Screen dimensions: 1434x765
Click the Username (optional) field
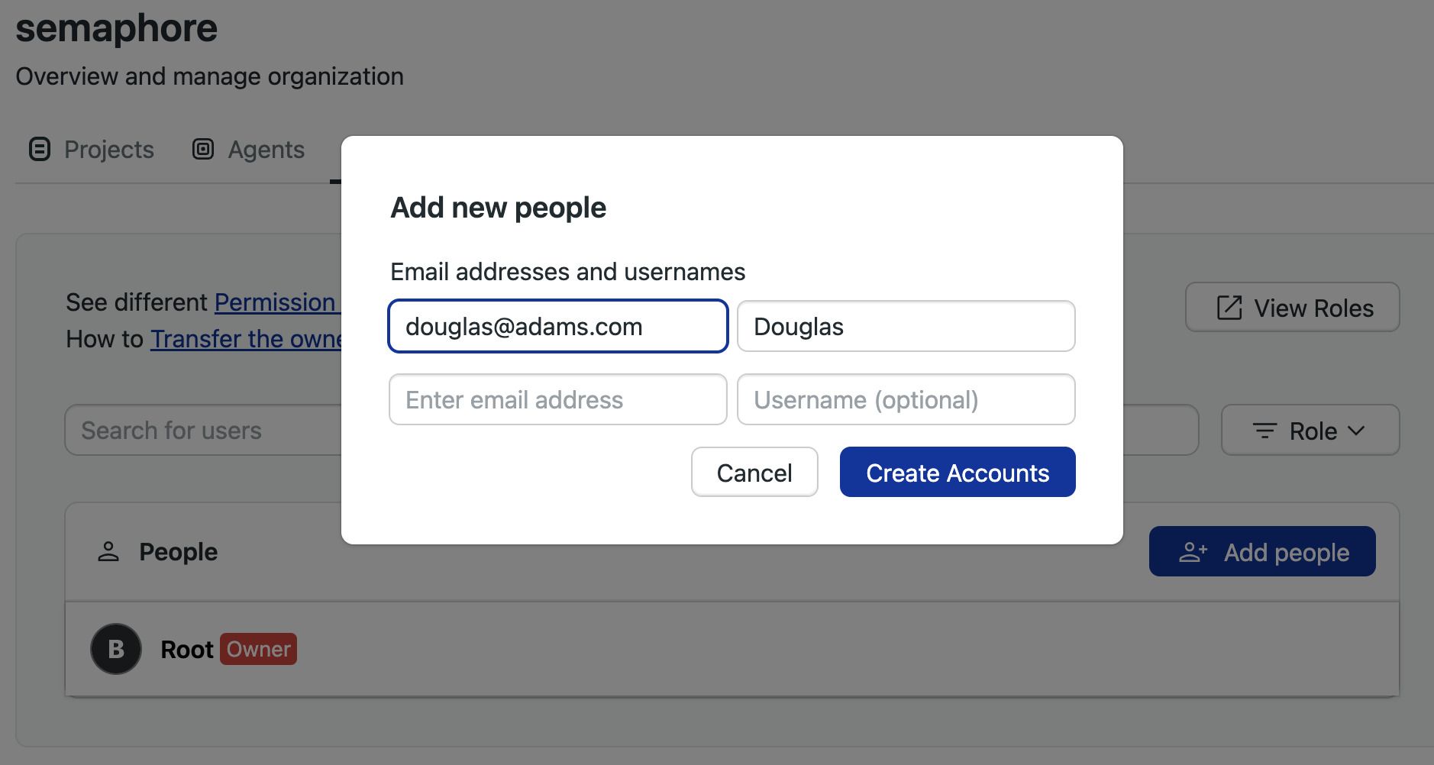tap(906, 399)
